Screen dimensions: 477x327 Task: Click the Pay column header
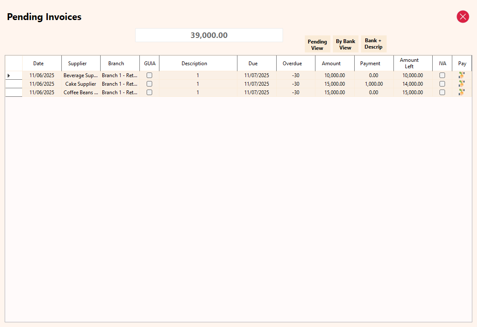[x=462, y=63]
